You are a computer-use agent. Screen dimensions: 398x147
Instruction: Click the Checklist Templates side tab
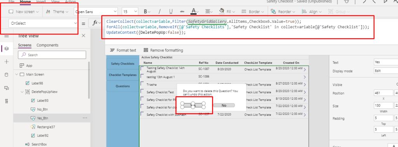[x=122, y=75]
